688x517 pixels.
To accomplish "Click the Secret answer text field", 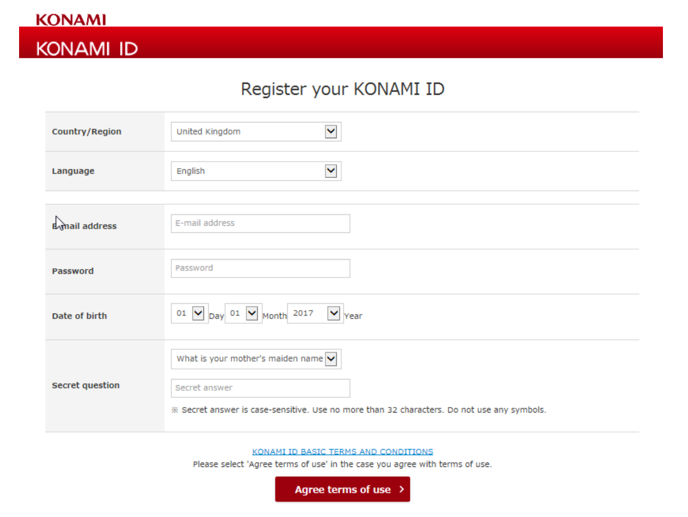I will 260,388.
